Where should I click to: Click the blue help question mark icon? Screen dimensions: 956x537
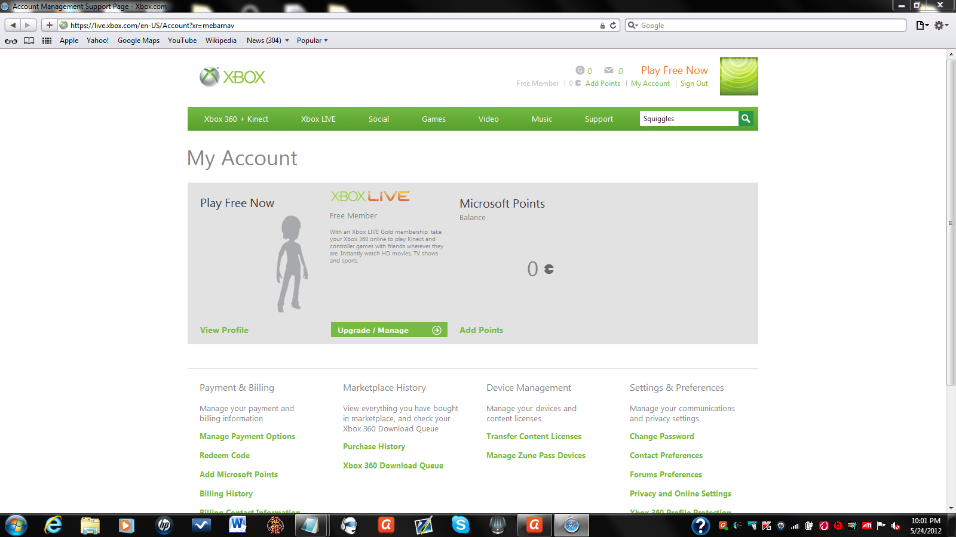click(700, 525)
